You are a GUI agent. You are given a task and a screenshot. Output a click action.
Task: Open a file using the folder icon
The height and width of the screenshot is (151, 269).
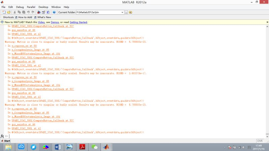pos(9,12)
